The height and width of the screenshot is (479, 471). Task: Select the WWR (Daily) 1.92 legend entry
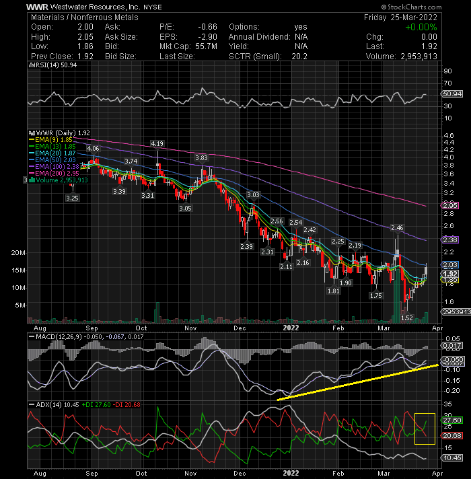pyautogui.click(x=60, y=133)
